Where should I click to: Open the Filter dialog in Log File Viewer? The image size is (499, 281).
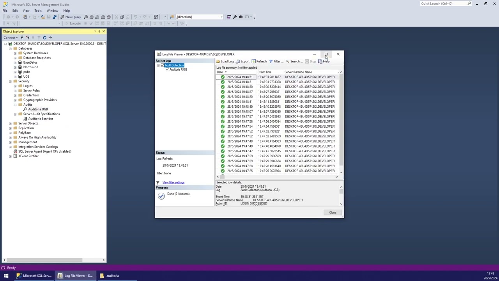276,61
